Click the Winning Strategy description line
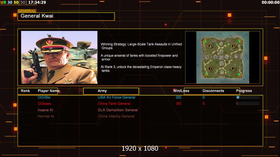This screenshot has height=157, width=280. tap(141, 46)
